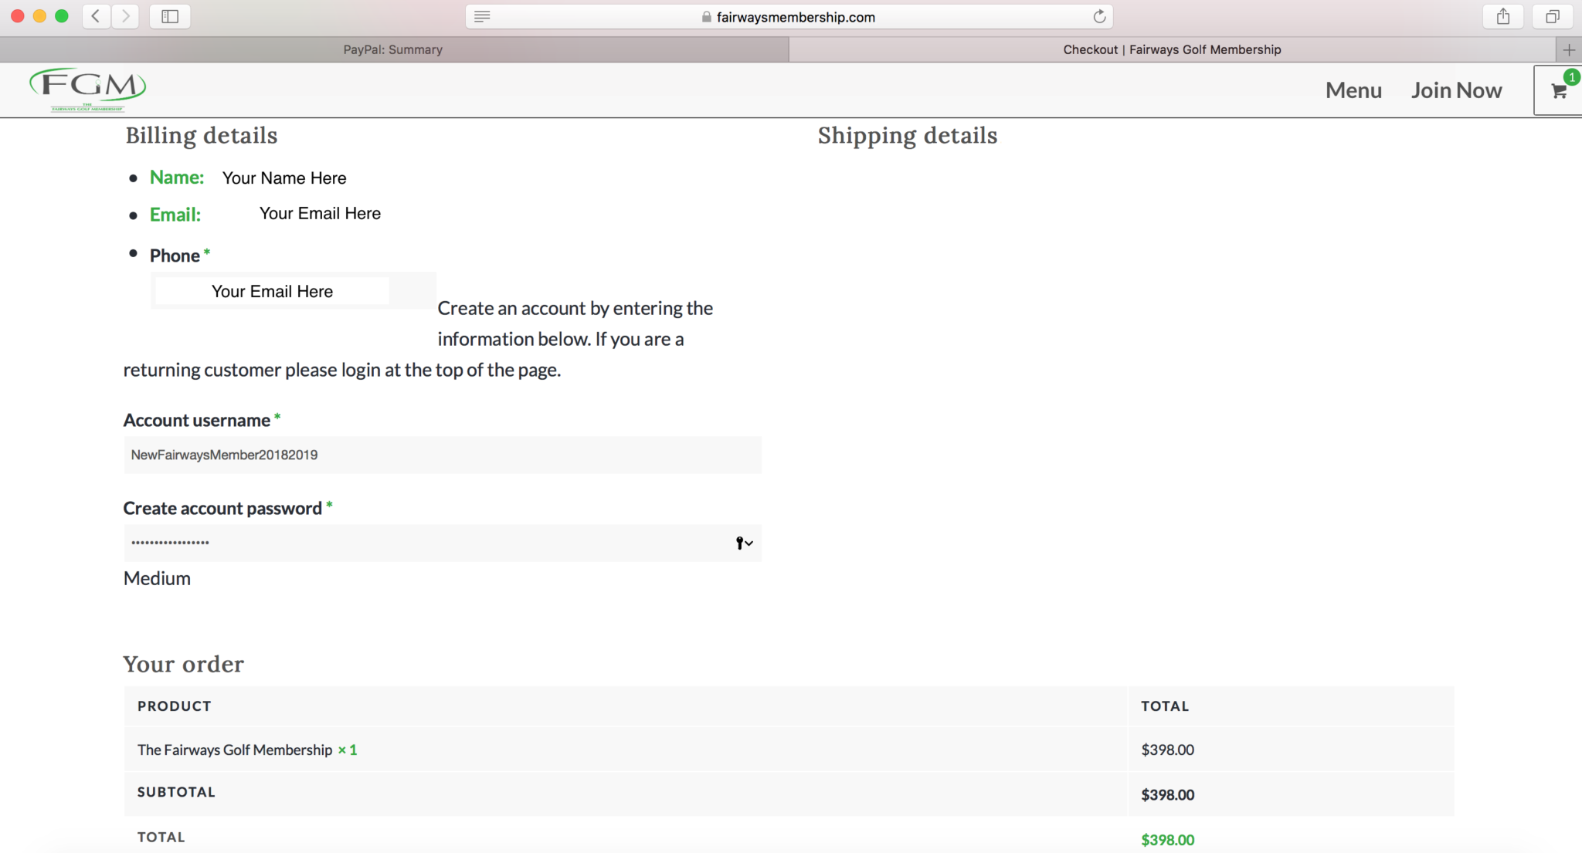Click the Join Now link
The height and width of the screenshot is (853, 1582).
[1456, 90]
